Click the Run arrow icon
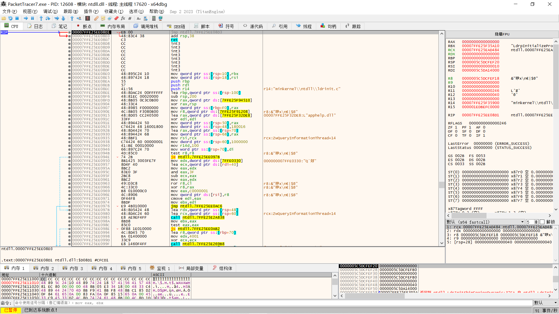559x314 pixels. click(26, 18)
